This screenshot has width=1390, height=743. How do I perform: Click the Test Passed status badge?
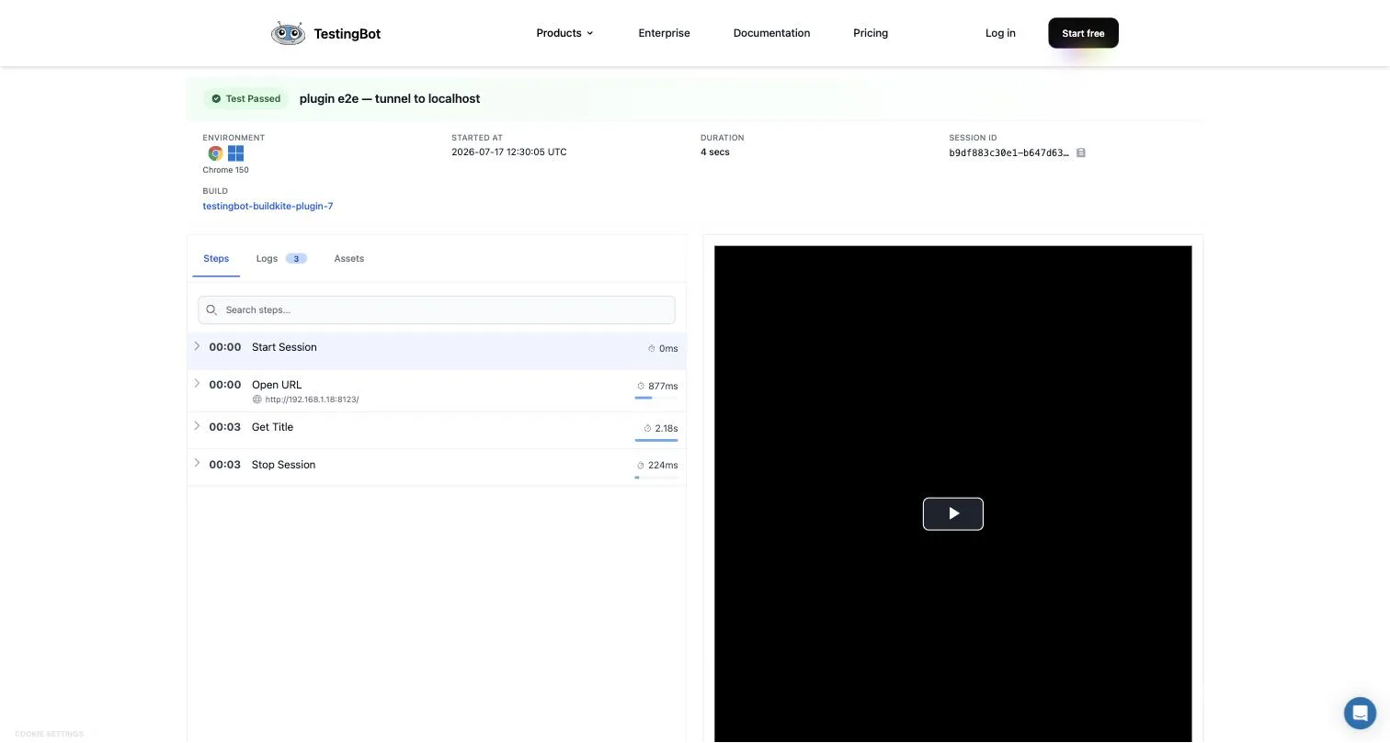tap(245, 98)
